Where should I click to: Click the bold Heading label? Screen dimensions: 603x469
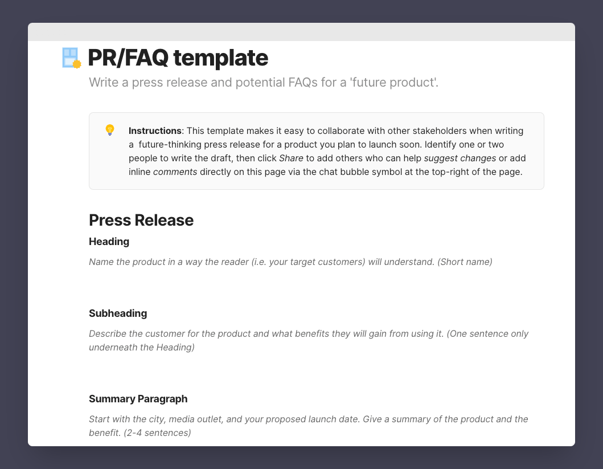(x=109, y=242)
